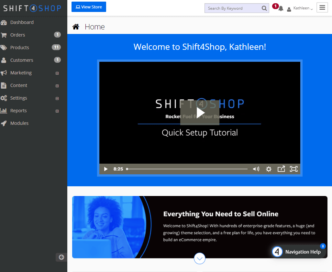Expand the Settings submenu plus icon
Screen dimensions: 332x272
click(x=57, y=98)
